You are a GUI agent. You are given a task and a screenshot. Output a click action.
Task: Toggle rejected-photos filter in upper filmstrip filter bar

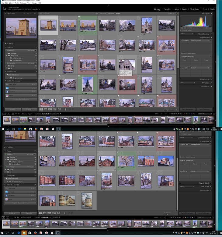coord(166,114)
